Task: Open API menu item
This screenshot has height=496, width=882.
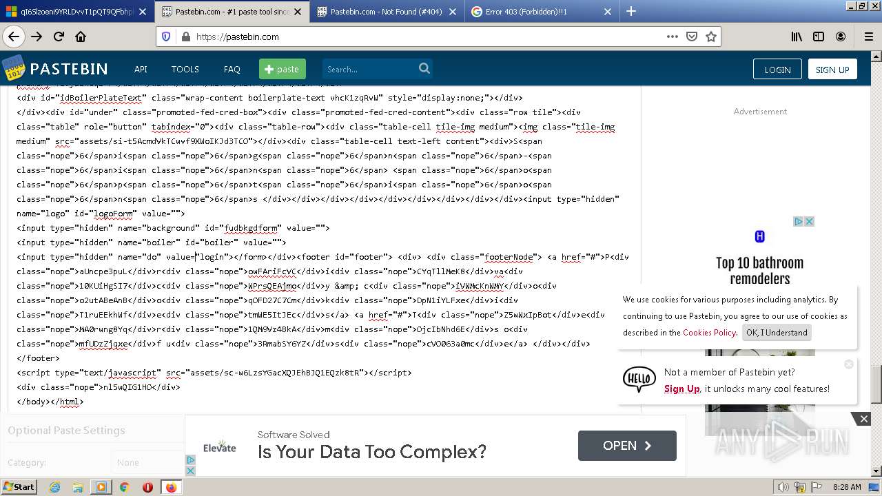Action: pos(141,69)
